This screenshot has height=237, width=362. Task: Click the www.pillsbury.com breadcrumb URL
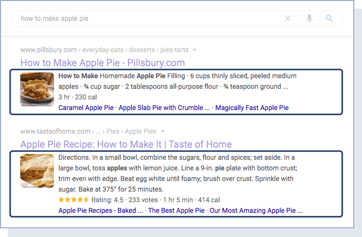(x=49, y=50)
